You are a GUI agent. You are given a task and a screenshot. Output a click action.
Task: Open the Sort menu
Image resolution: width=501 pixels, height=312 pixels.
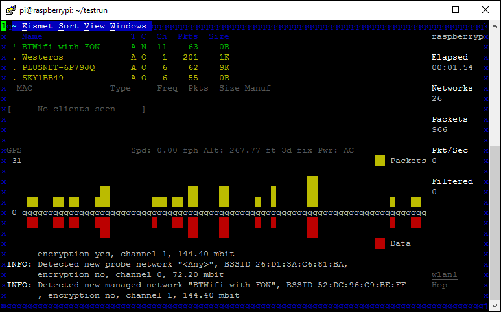pyautogui.click(x=68, y=26)
